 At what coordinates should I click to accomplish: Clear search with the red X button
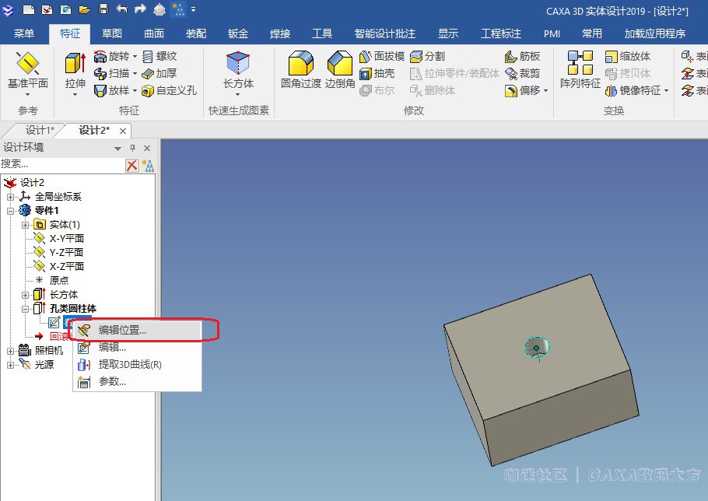point(132,165)
